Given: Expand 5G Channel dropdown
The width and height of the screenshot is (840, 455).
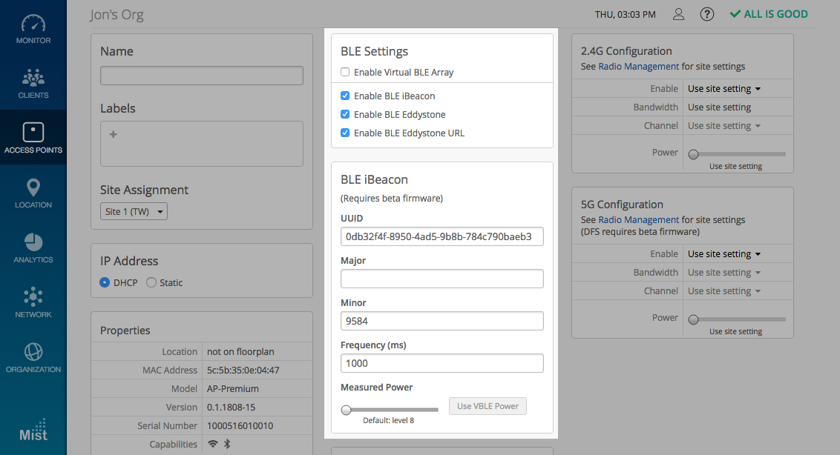Looking at the screenshot, I should click(x=724, y=291).
